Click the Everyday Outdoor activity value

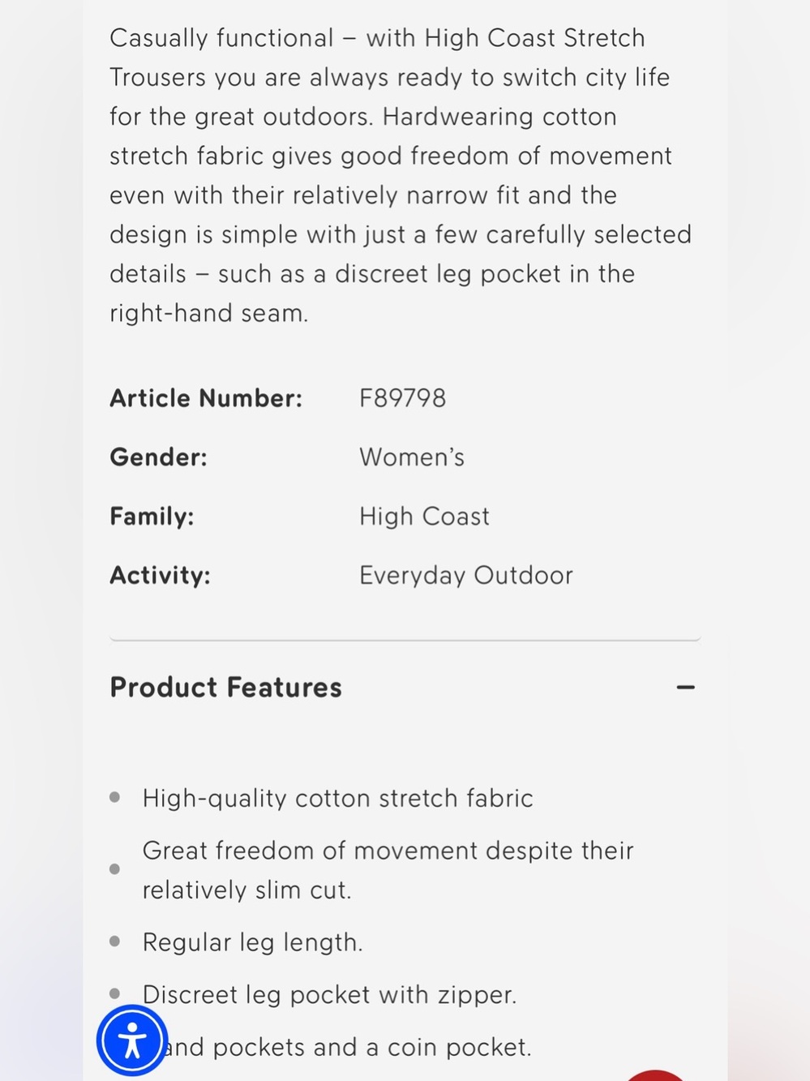466,576
